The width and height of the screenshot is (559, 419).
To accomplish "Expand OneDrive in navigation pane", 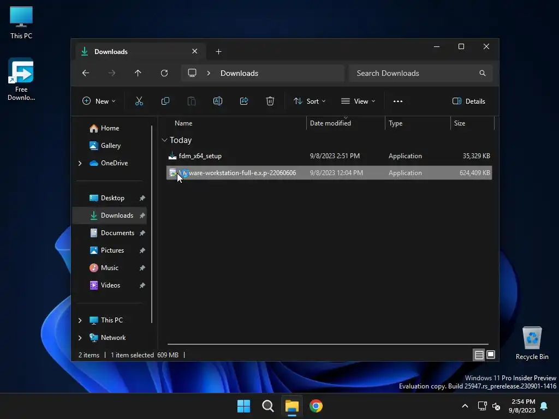I will (80, 163).
